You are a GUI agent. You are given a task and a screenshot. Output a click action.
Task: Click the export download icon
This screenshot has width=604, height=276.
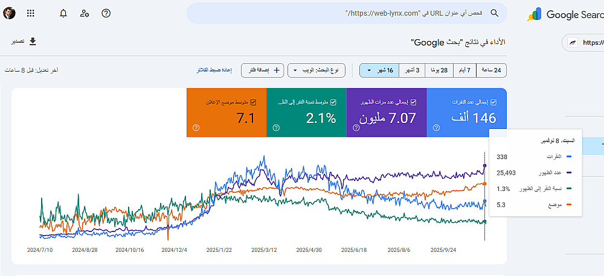33,42
